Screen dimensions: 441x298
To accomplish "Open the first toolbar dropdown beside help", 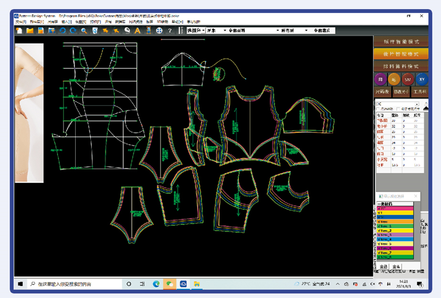I will pos(196,31).
